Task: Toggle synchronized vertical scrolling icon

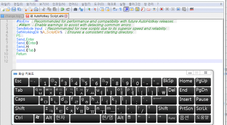Action: [x=102, y=9]
